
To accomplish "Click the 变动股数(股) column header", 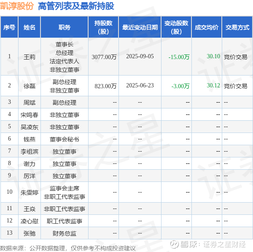I will click(176, 27).
